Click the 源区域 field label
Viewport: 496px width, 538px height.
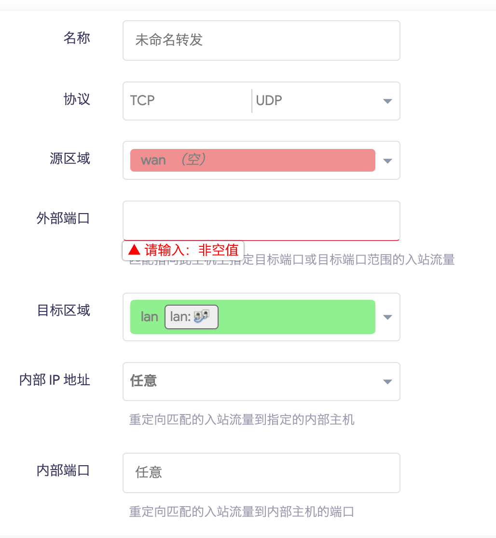(x=70, y=159)
